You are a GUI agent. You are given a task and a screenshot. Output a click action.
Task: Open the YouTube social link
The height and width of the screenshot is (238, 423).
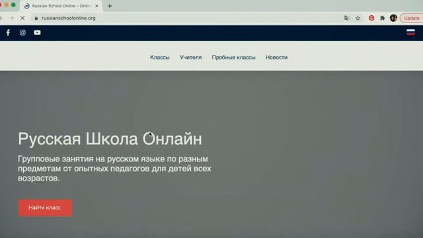click(37, 32)
